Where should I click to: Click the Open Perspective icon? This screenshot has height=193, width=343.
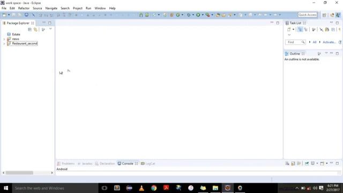pyautogui.click(x=324, y=15)
